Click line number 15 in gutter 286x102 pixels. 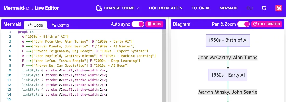click(x=9, y=99)
